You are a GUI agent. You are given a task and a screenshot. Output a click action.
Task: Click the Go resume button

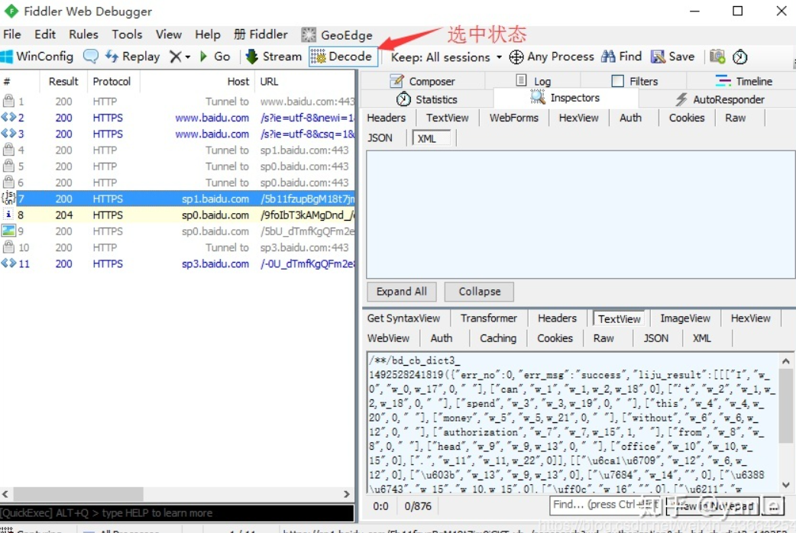coord(215,57)
